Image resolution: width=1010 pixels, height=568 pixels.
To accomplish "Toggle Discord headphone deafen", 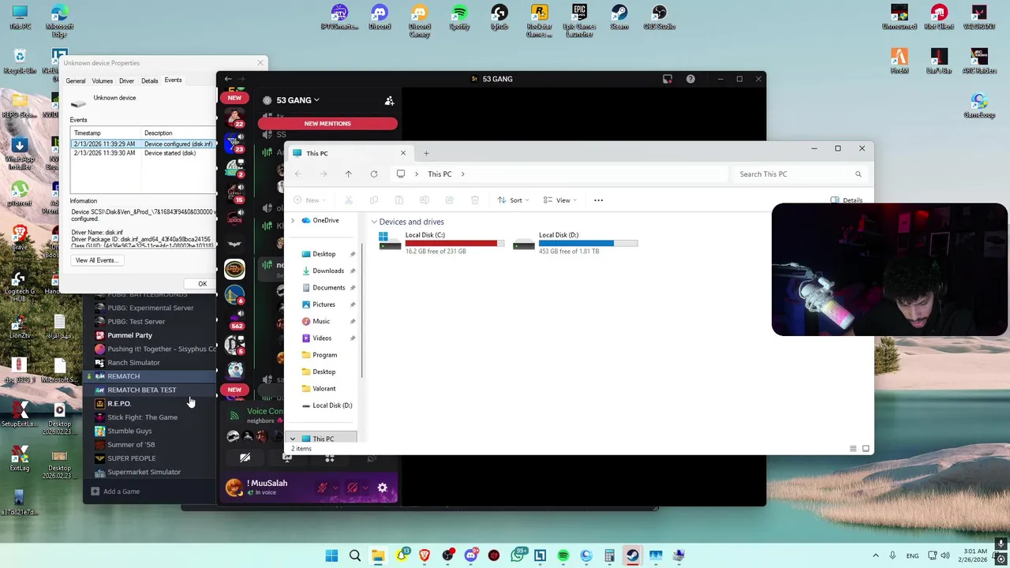I will click(x=352, y=488).
